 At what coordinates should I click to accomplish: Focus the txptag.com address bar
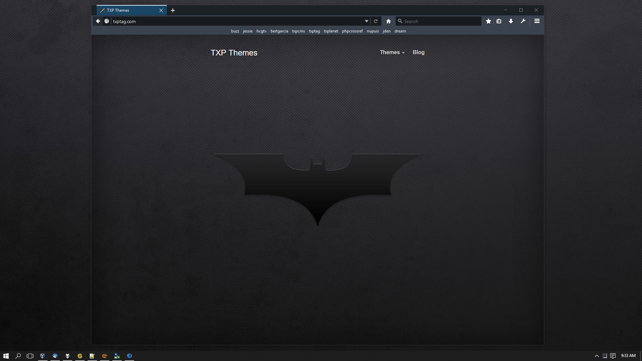(x=237, y=21)
